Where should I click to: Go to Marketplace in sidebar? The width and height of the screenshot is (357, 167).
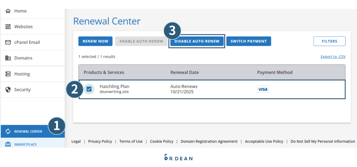(x=25, y=144)
